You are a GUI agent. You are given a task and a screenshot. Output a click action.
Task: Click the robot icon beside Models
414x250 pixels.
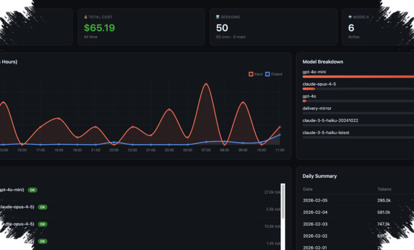pyautogui.click(x=350, y=17)
